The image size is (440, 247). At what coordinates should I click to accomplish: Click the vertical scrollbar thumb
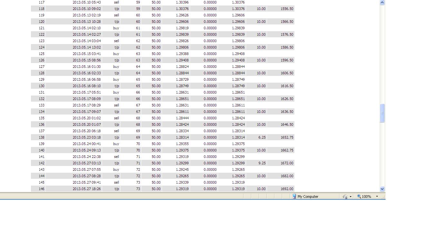coord(382,113)
